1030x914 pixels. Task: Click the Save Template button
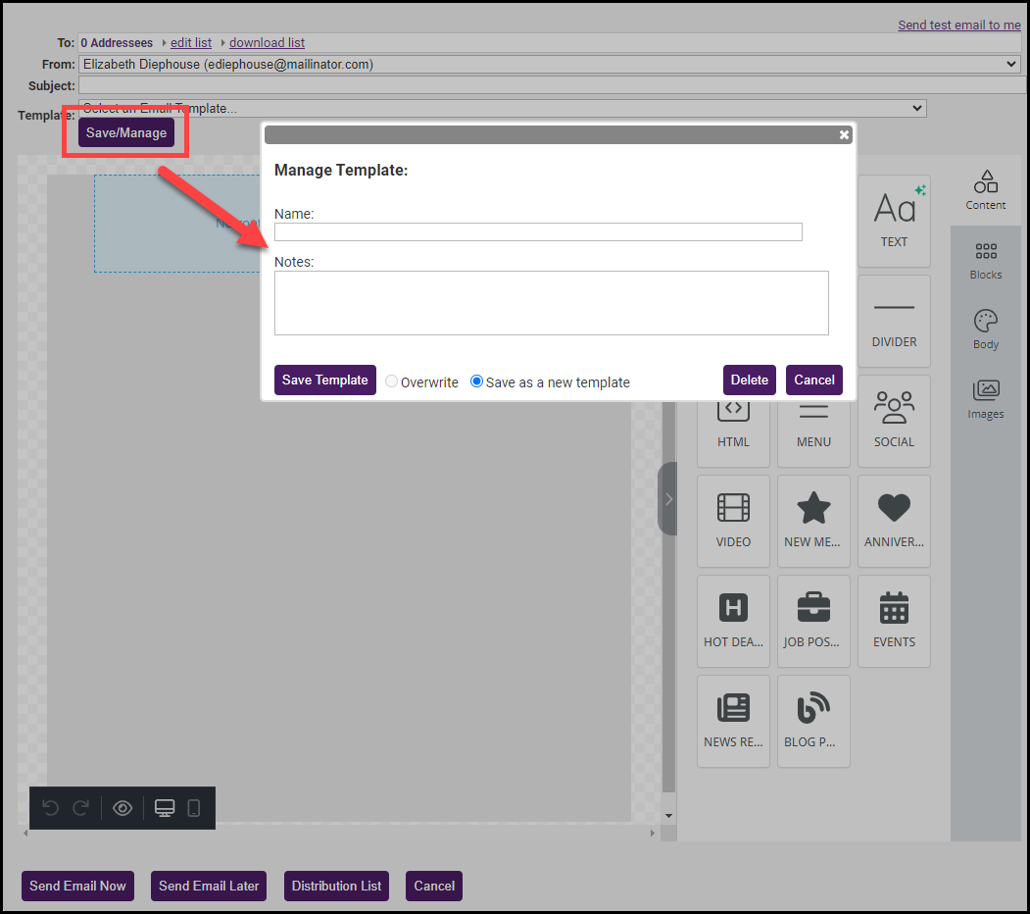point(324,381)
